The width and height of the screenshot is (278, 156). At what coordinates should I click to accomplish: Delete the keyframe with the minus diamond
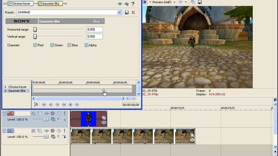[x=77, y=105]
